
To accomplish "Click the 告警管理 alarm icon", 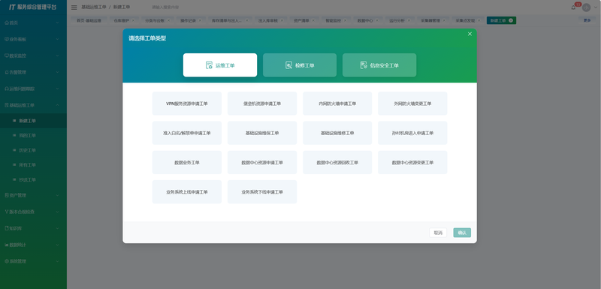I will [x=7, y=72].
